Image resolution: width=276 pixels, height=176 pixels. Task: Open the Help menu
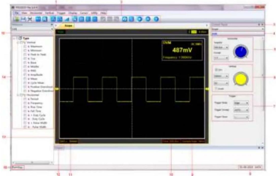tap(103, 13)
